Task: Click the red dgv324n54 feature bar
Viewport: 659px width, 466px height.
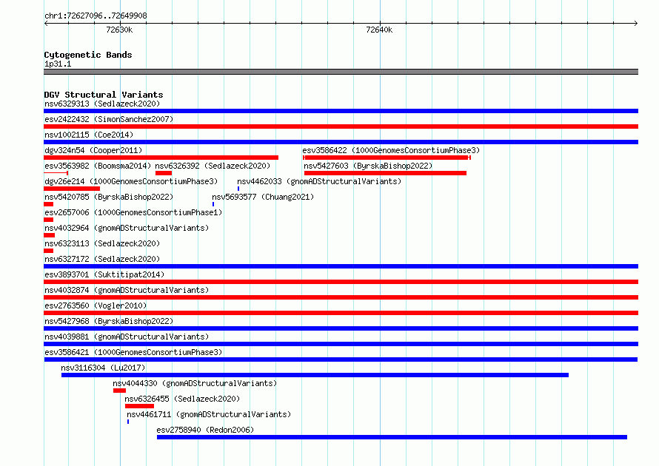Action: tap(161, 158)
